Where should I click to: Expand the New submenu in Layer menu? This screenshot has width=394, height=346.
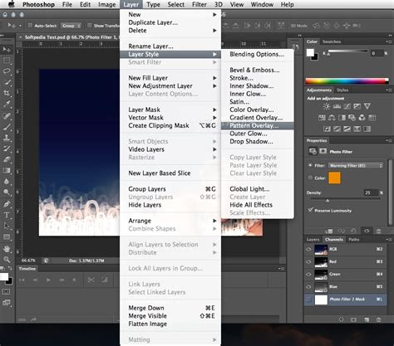coord(170,14)
